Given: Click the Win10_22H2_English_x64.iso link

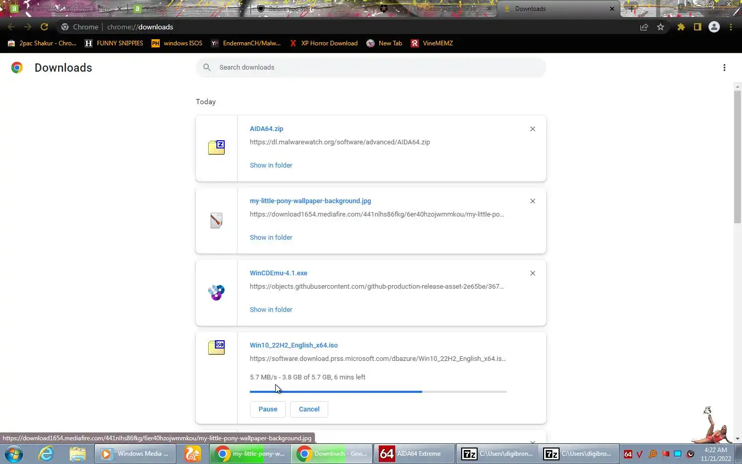Looking at the screenshot, I should (x=294, y=345).
